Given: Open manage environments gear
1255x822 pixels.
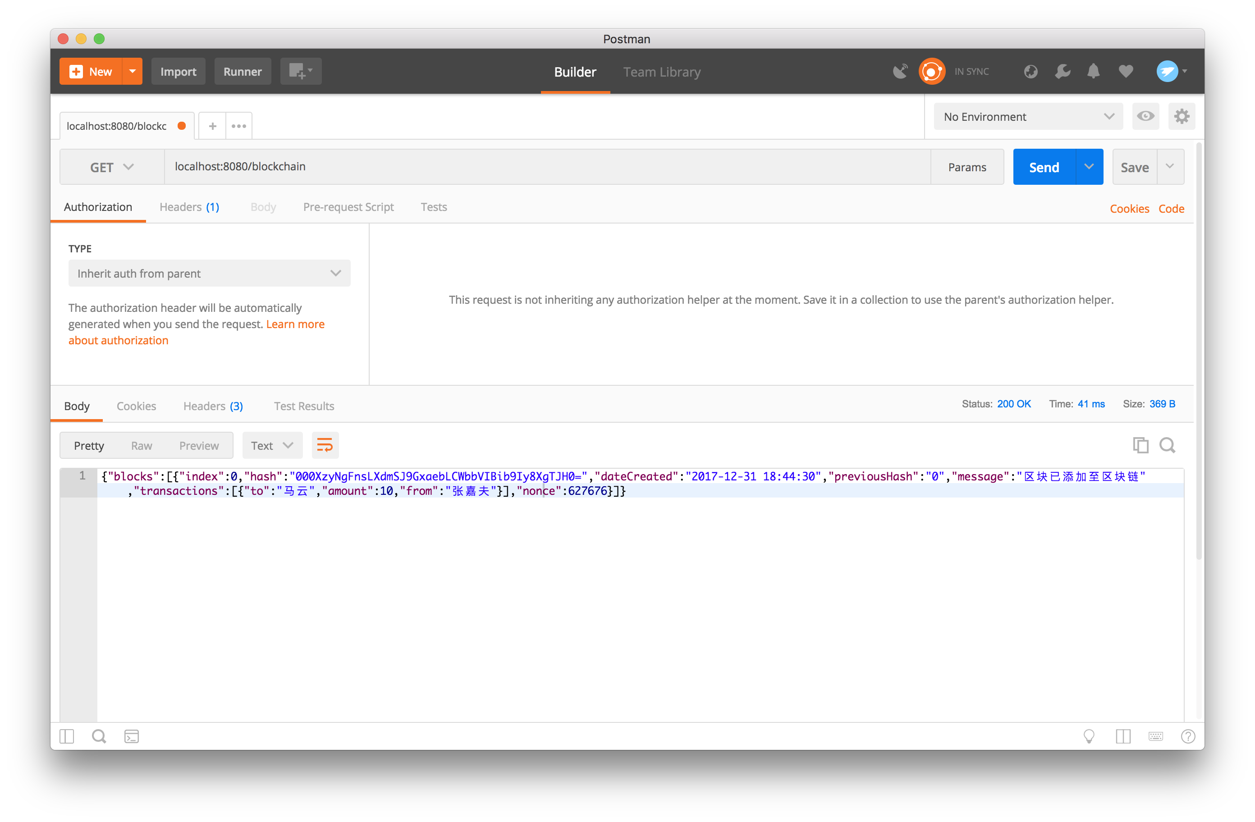Looking at the screenshot, I should click(x=1182, y=116).
